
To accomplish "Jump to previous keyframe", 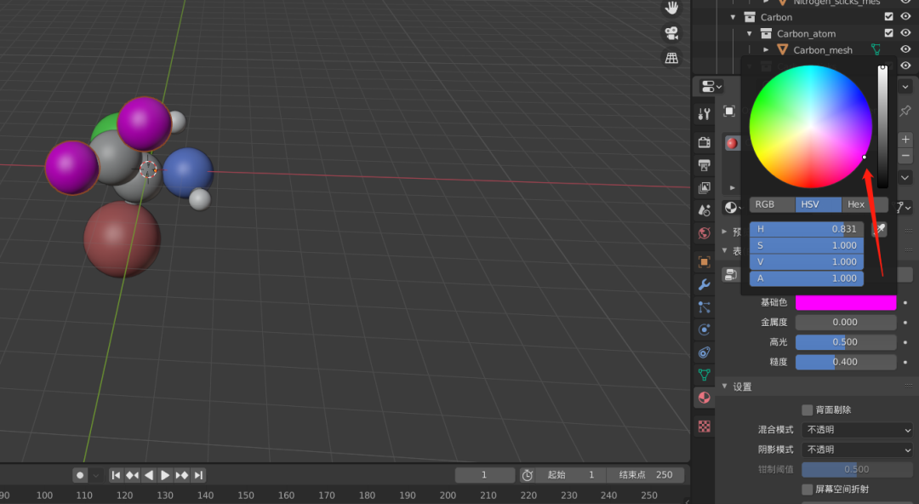I will tap(133, 475).
